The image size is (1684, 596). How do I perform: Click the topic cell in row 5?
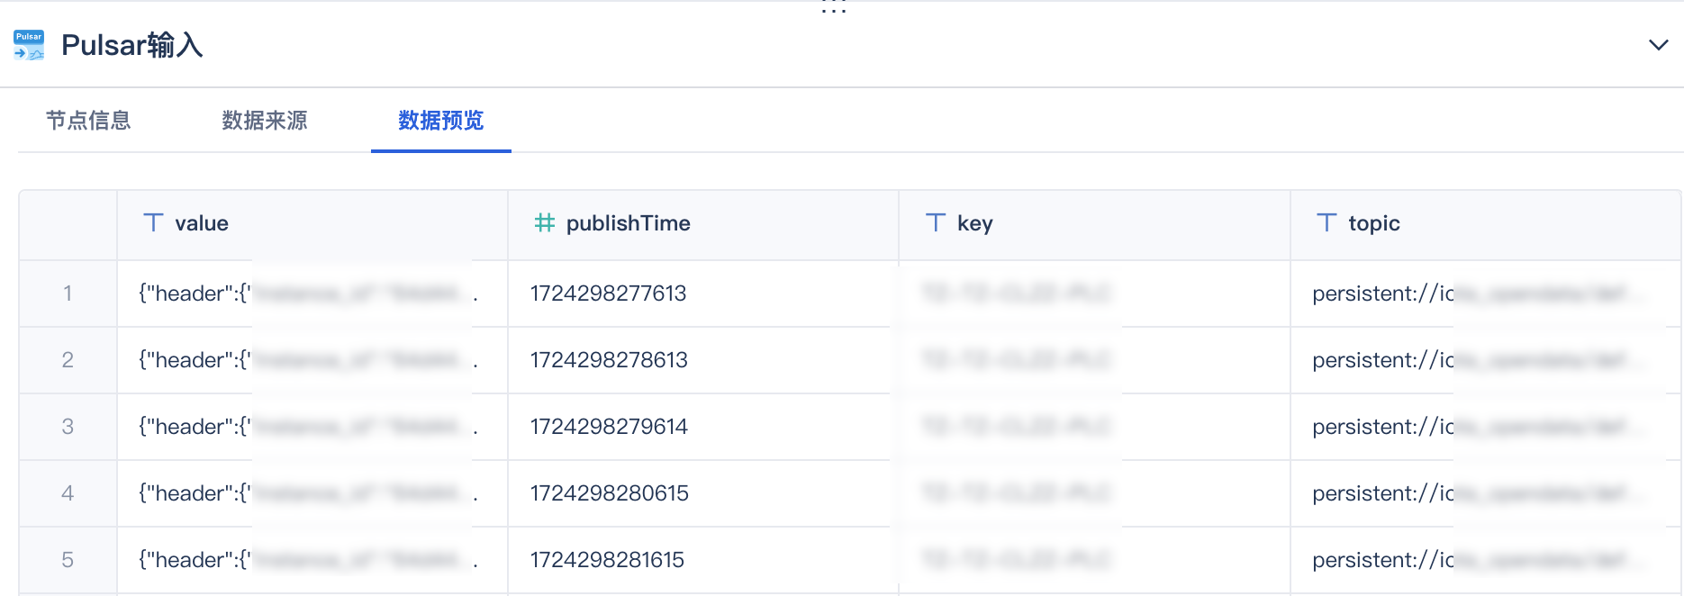click(1477, 560)
